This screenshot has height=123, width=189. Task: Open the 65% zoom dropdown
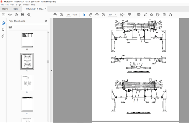(115, 15)
